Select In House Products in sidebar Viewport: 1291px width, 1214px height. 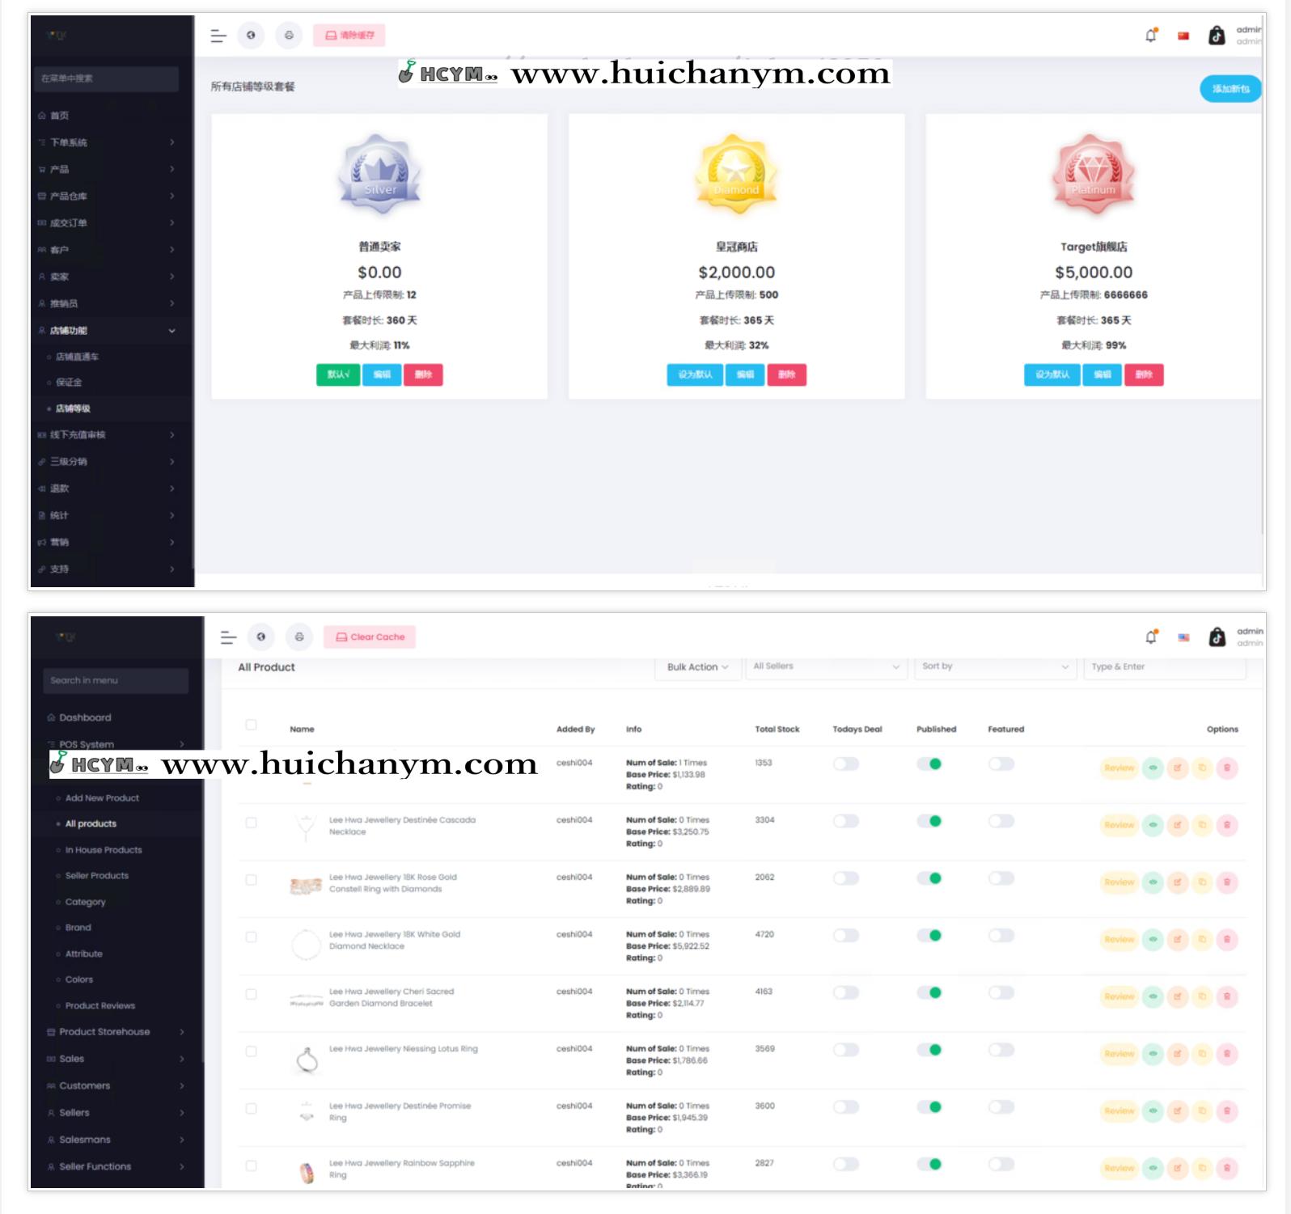tap(104, 850)
